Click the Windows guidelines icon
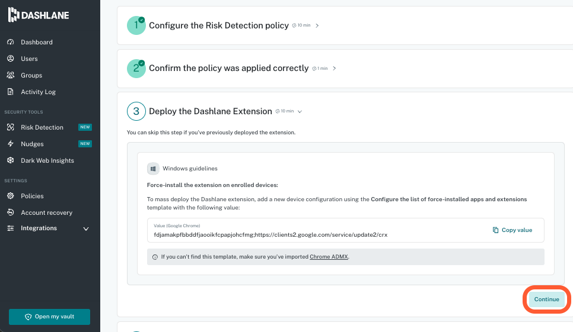The width and height of the screenshot is (573, 332). (x=153, y=169)
